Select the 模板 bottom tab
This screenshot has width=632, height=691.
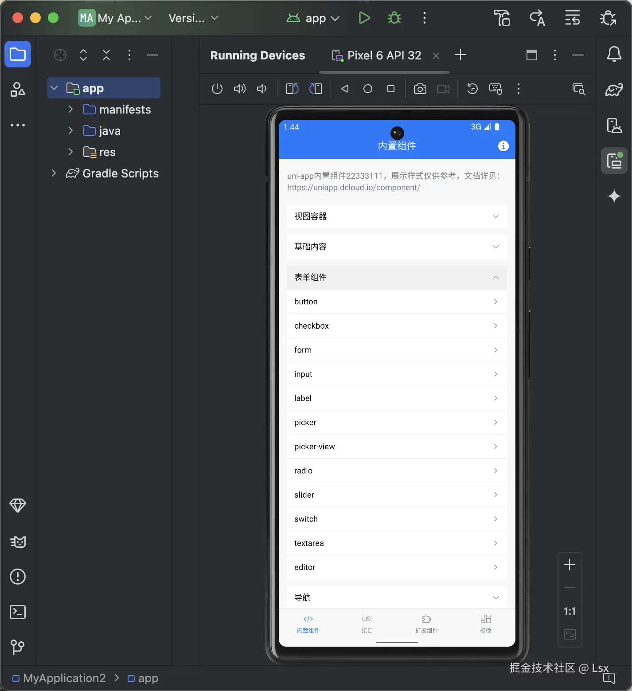pyautogui.click(x=485, y=624)
